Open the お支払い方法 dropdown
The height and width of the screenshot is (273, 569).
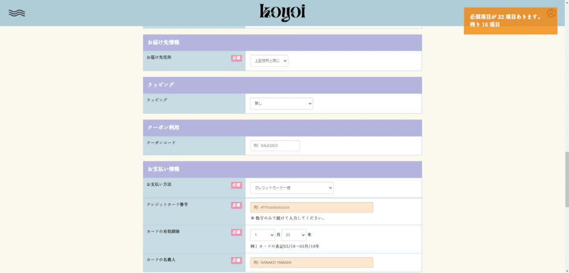pos(291,188)
